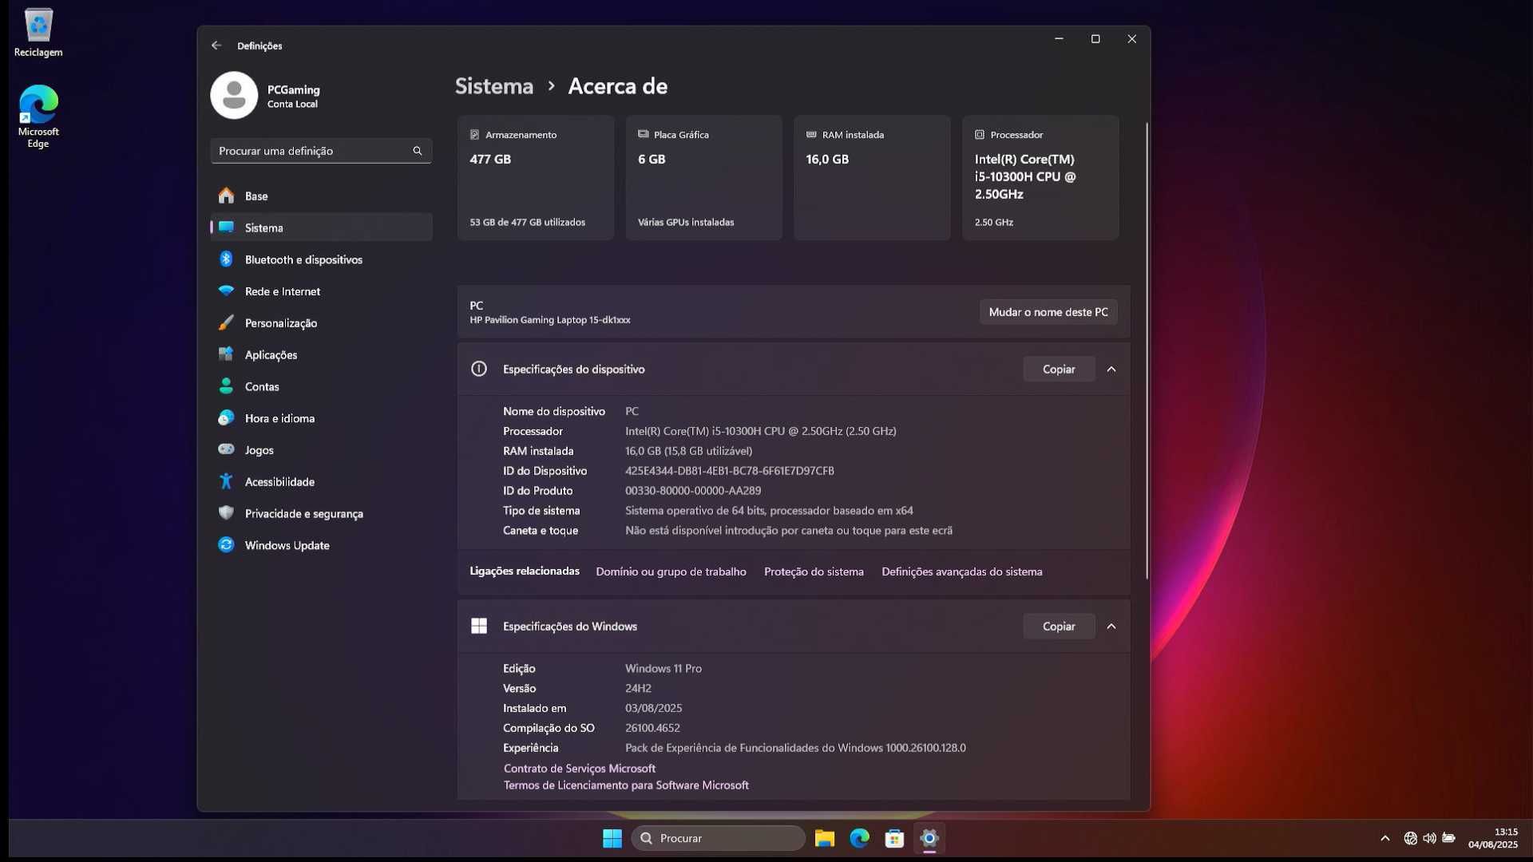
Task: Select the Microsoft Edge desktop shortcut
Action: pos(38,117)
